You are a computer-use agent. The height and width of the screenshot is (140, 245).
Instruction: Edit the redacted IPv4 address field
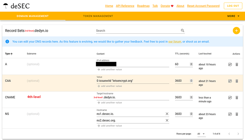[133, 64]
